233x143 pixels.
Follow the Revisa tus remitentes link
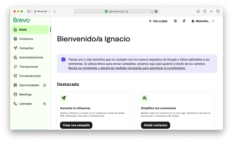coord(127,68)
